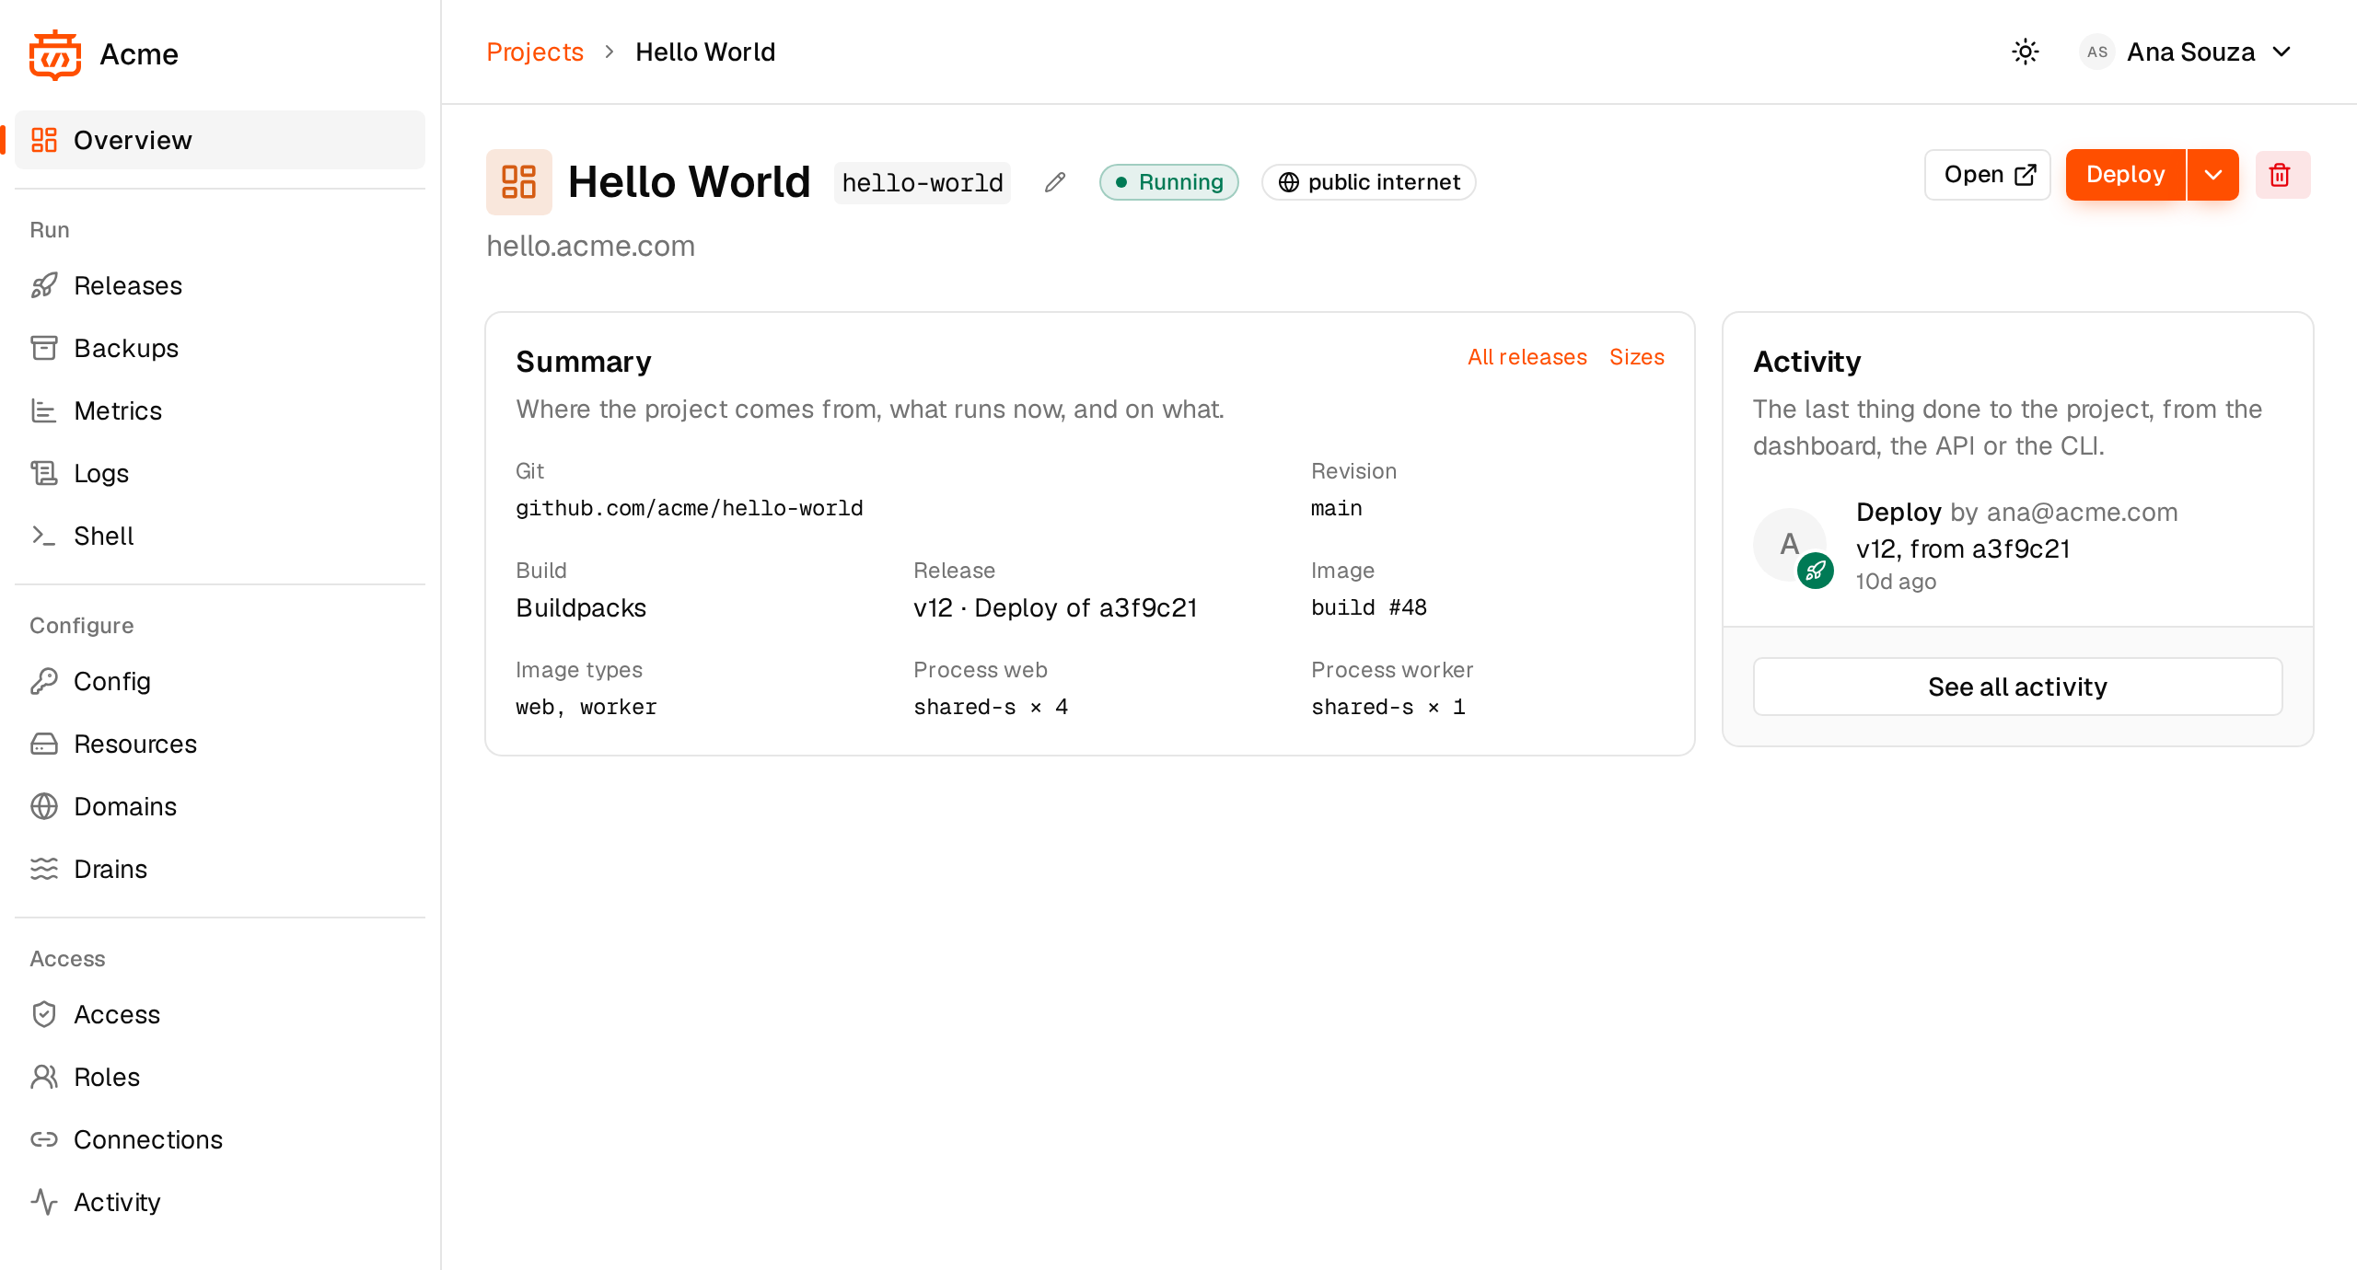Click the Resources drive icon
The height and width of the screenshot is (1270, 2357).
click(44, 744)
